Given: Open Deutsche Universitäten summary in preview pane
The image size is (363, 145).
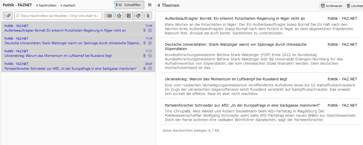Looking at the screenshot, I should 236,46.
